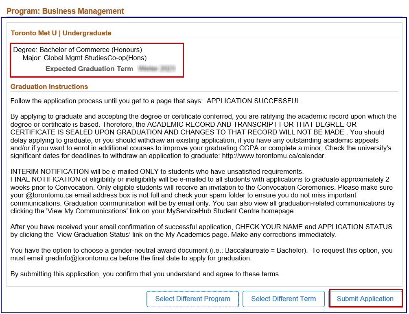This screenshot has width=409, height=314.
Task: Click the Submit Application button
Action: [365, 299]
